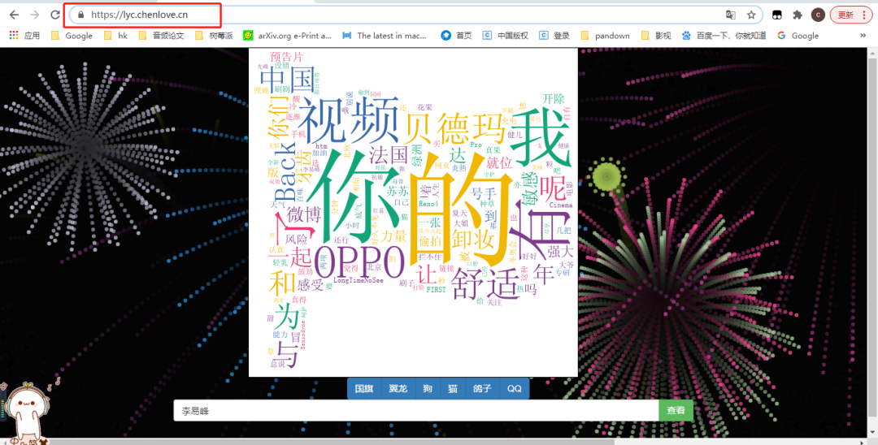Open the Google bookmark folder

pos(72,36)
